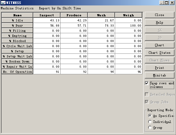Export statistics to Minitab
The width and height of the screenshot is (176, 135).
point(160,75)
